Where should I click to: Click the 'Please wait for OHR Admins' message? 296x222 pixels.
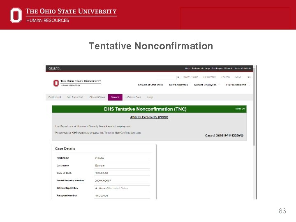98,133
